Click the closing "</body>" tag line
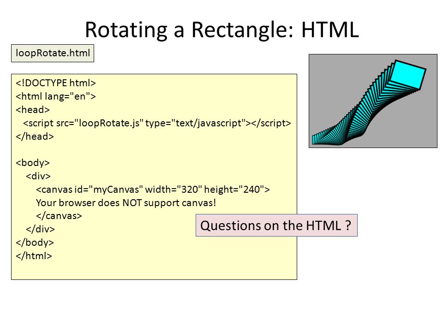The image size is (443, 332). [35, 243]
